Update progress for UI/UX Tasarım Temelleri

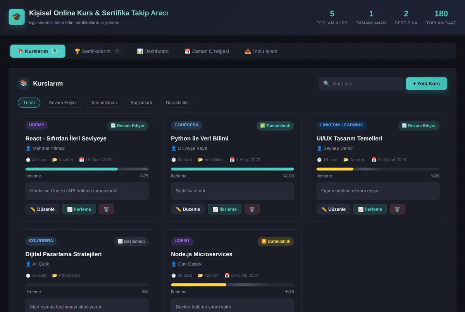(370, 209)
